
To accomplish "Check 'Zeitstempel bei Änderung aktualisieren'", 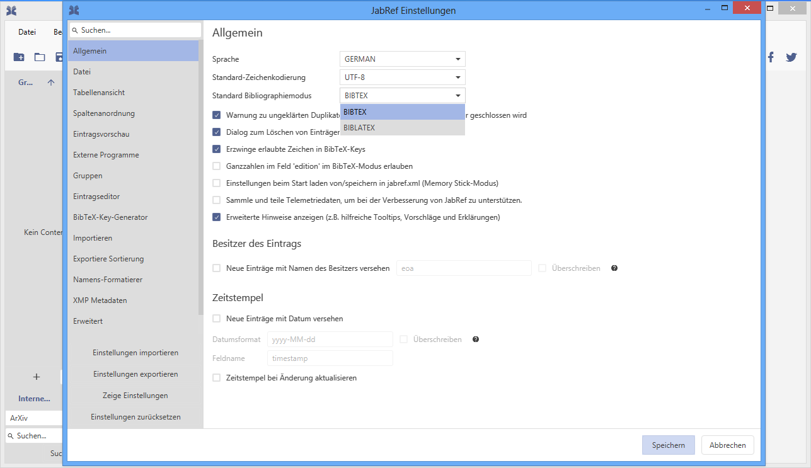I will (217, 378).
